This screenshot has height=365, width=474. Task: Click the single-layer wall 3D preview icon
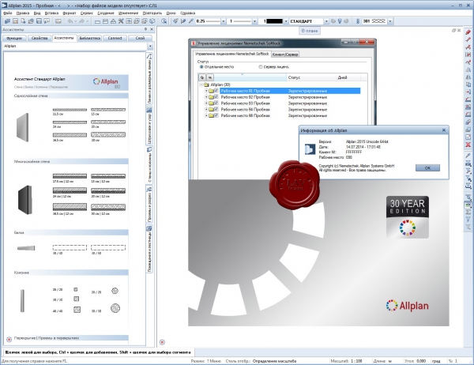point(23,127)
